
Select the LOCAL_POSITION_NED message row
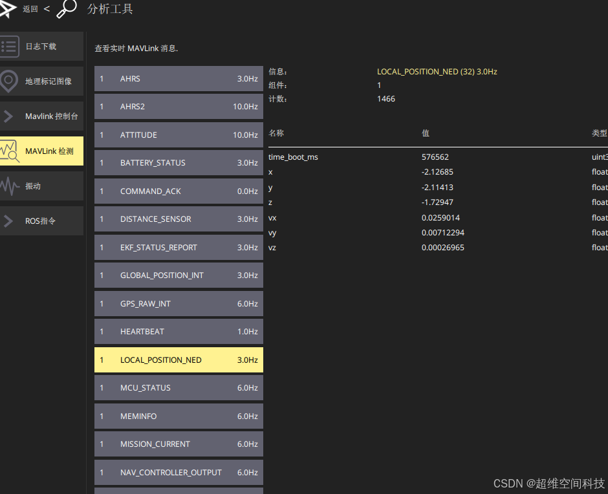(179, 360)
